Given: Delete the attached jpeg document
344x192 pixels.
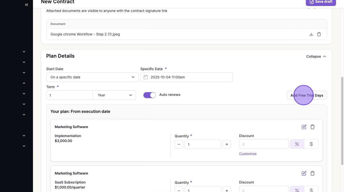Looking at the screenshot, I should (319, 34).
